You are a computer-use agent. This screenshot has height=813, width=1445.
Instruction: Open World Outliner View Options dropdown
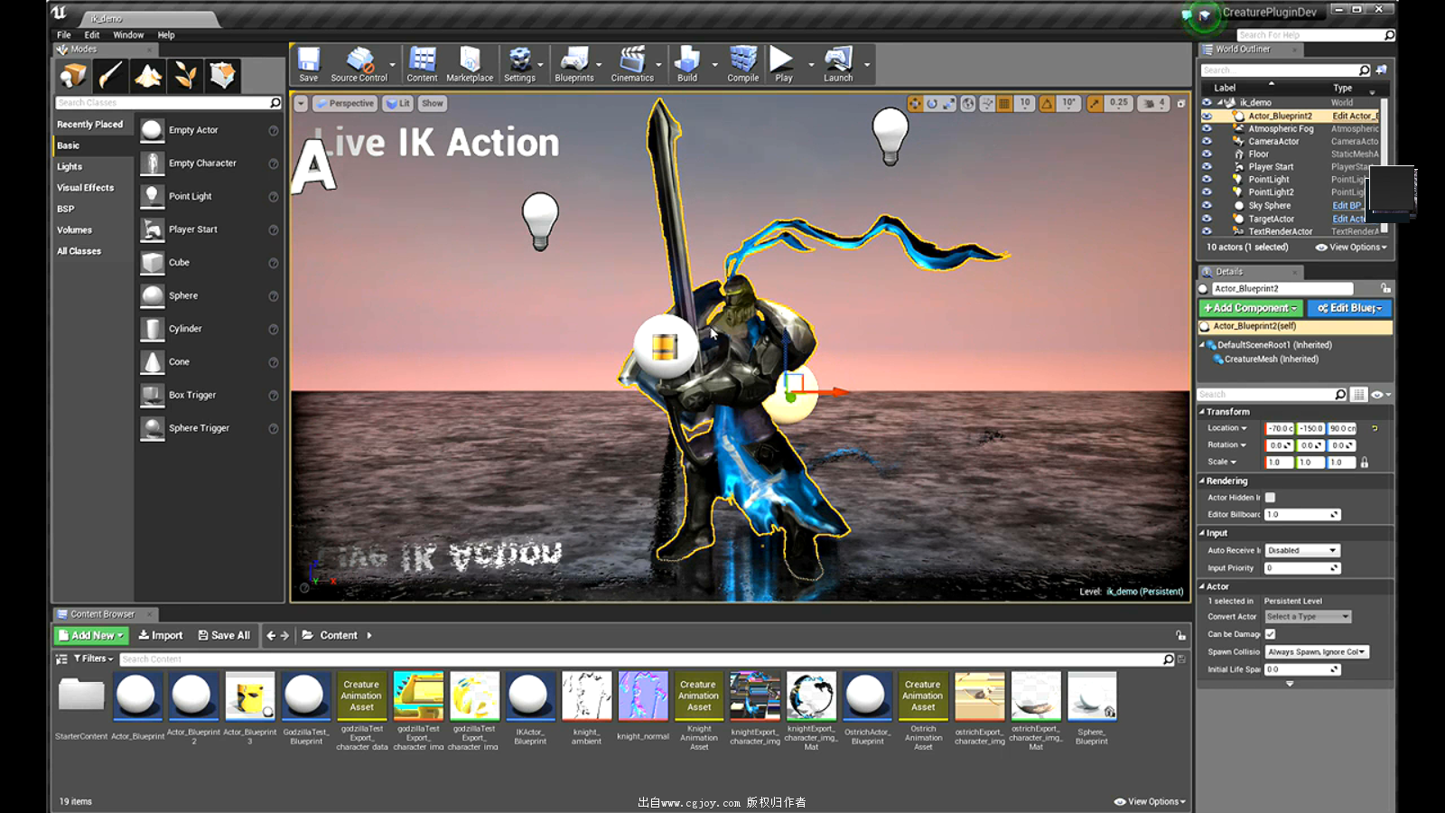click(1351, 248)
